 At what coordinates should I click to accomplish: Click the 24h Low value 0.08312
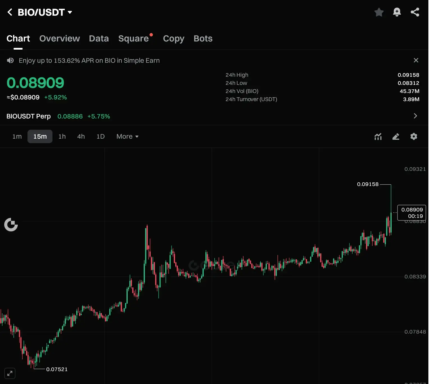click(408, 83)
